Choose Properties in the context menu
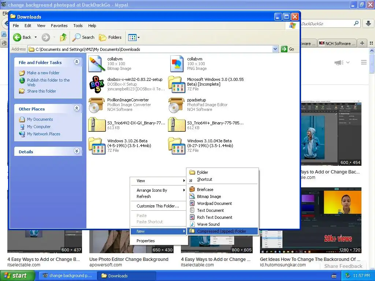The width and height of the screenshot is (375, 281). pyautogui.click(x=158, y=241)
